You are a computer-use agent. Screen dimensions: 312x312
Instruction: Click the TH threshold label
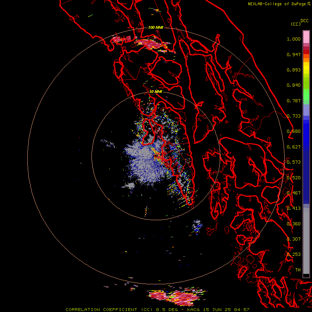(x=298, y=270)
